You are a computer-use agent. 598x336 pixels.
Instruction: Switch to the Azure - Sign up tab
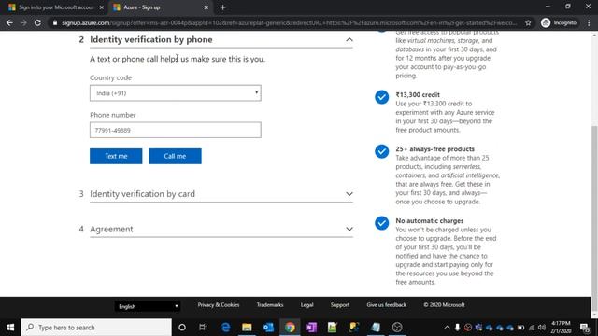160,7
